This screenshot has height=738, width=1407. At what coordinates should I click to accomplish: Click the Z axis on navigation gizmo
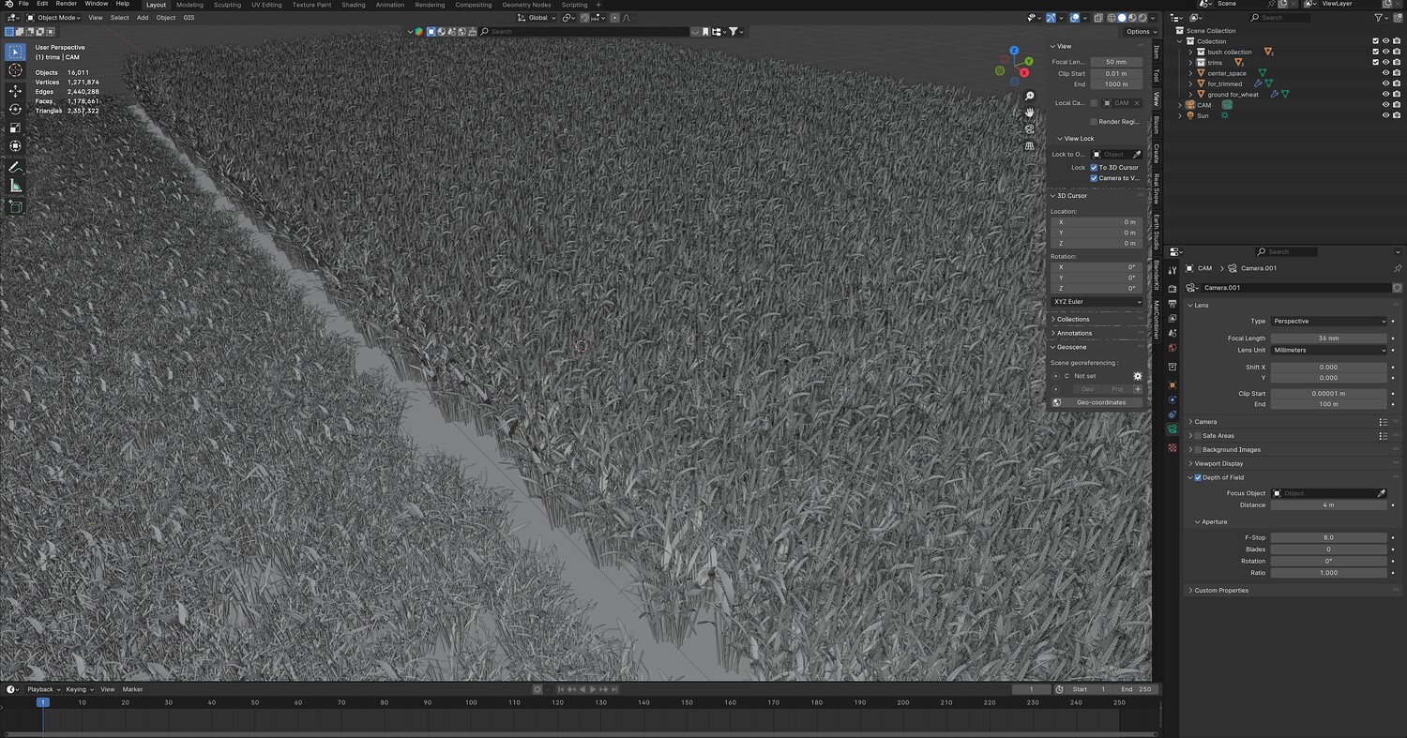(x=1014, y=51)
